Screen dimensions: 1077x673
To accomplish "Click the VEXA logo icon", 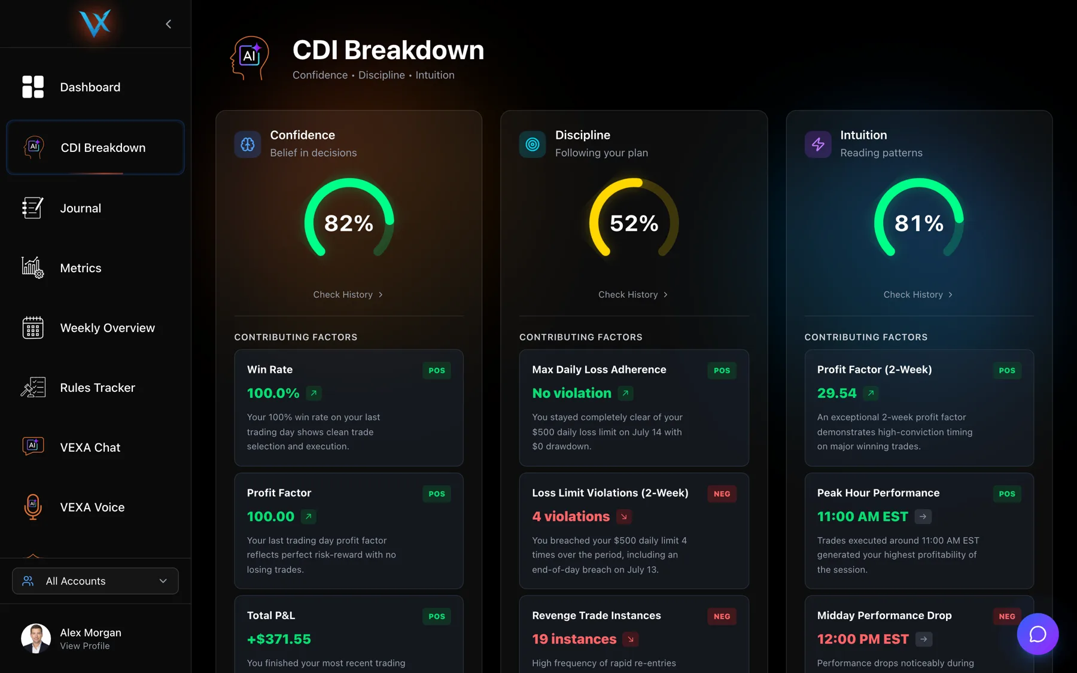I will tap(95, 23).
